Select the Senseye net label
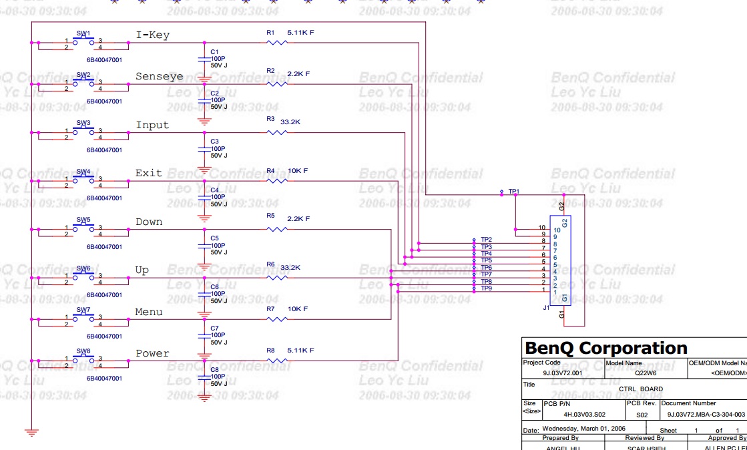Image resolution: width=747 pixels, height=450 pixels. [x=159, y=76]
